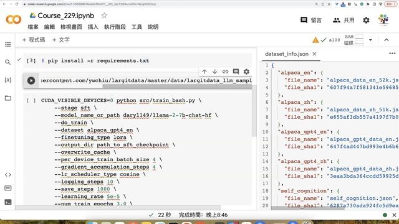Click the "alpaca_en" key in JSON
Image resolution: width=399 pixels, height=224 pixels.
pos(295,73)
